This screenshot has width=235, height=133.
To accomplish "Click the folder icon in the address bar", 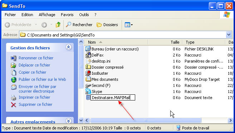I will pos(23,35).
